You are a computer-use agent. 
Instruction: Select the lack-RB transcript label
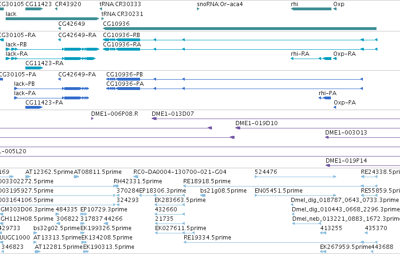[16, 44]
